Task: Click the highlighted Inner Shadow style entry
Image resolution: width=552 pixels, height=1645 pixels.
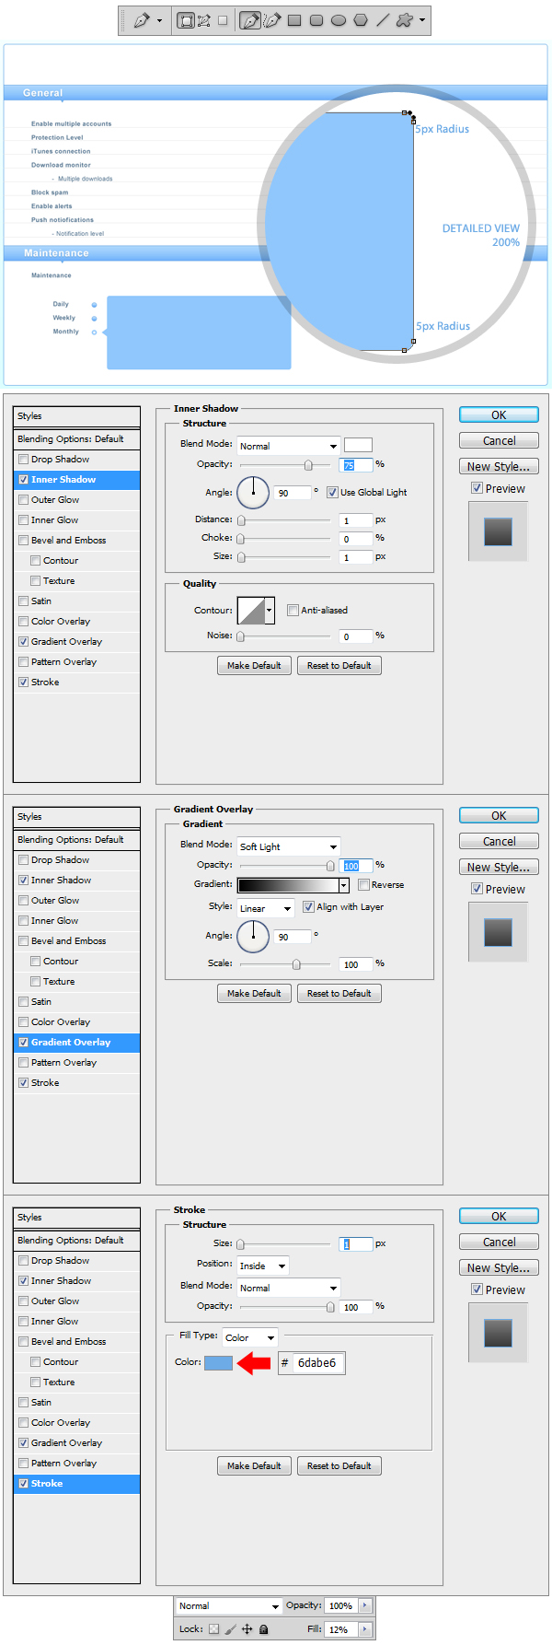Action: [76, 480]
